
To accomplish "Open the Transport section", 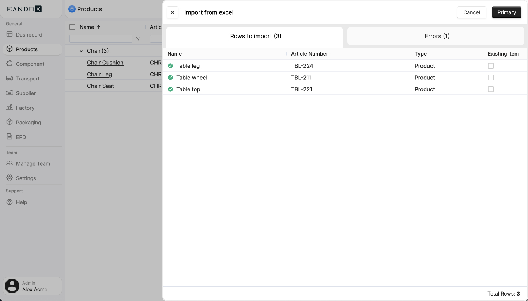I will pyautogui.click(x=27, y=78).
